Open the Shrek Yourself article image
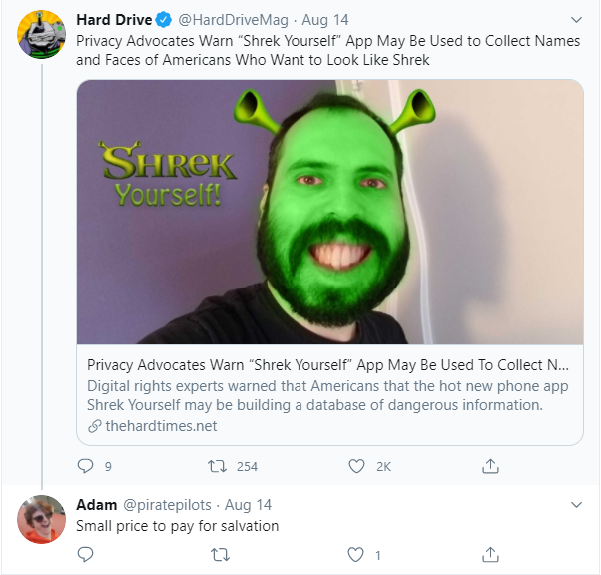Screen dimensions: 601x575 329,212
